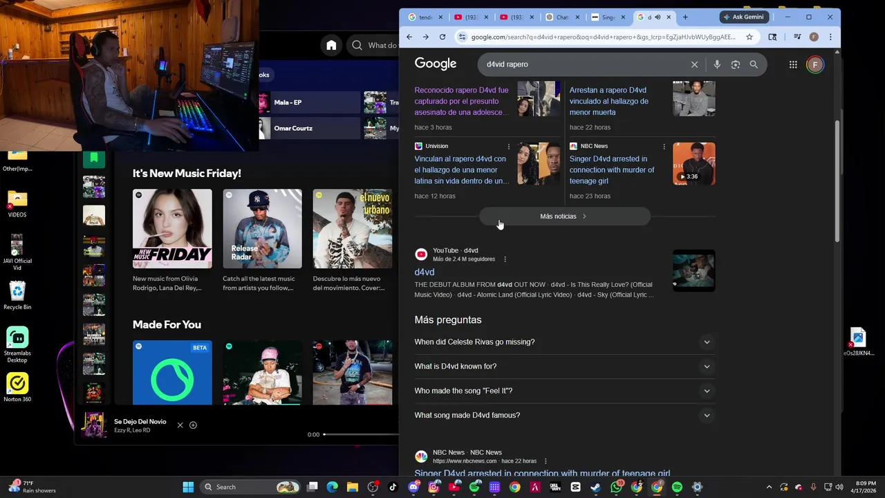Go forward in Chrome
This screenshot has height=498, width=885.
point(426,37)
